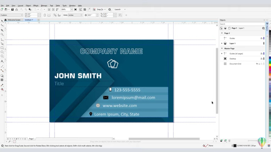Viewport: 271px width, 152px height.
Task: Click Open file button in toolbar
Action: pos(6,10)
